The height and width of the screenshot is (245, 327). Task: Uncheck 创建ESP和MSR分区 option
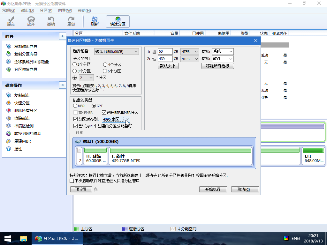tap(104, 112)
